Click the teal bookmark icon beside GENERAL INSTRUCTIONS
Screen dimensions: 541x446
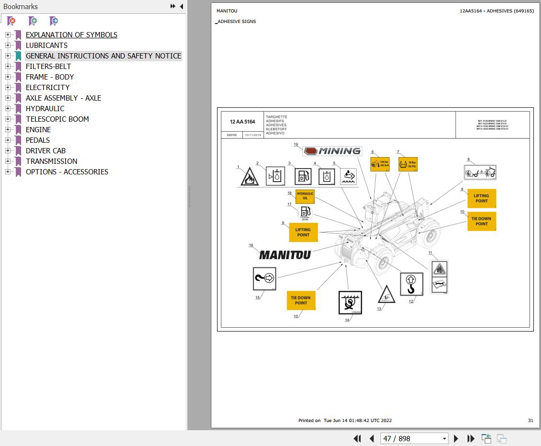click(18, 56)
